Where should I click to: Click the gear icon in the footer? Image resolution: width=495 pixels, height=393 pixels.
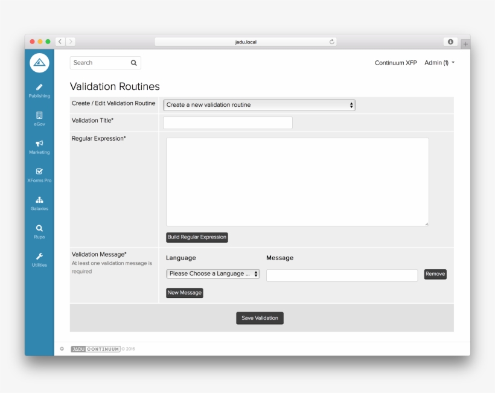(61, 348)
